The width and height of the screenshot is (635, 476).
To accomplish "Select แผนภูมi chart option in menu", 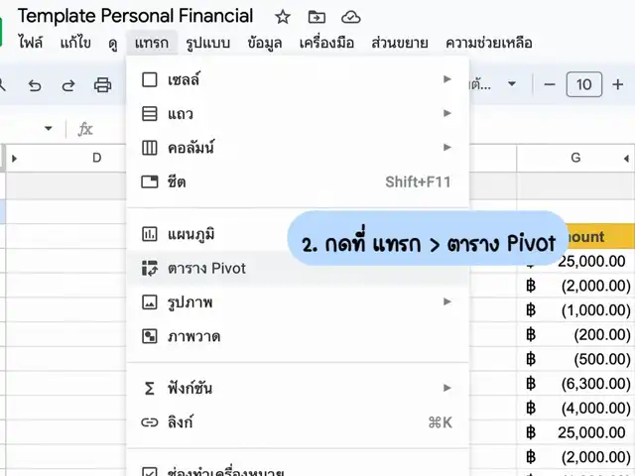I will click(190, 234).
